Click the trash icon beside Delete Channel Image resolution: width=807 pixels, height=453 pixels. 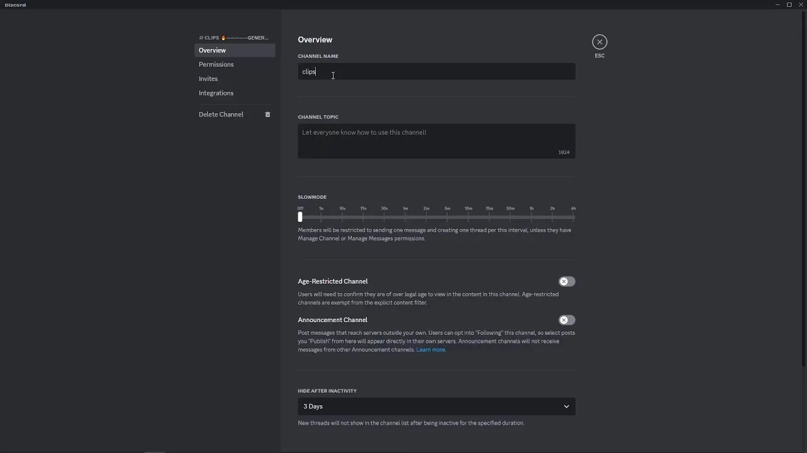(x=267, y=115)
